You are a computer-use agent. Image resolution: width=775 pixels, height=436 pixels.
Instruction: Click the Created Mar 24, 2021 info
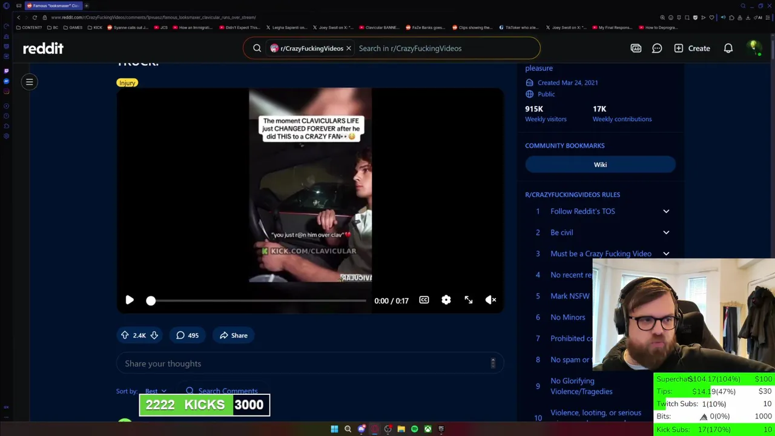point(562,83)
